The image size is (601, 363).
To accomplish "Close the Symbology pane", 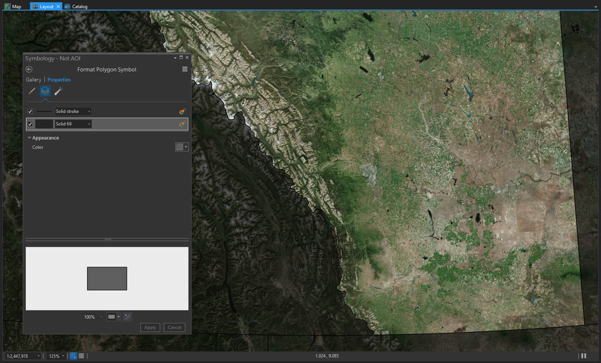I will 187,57.
